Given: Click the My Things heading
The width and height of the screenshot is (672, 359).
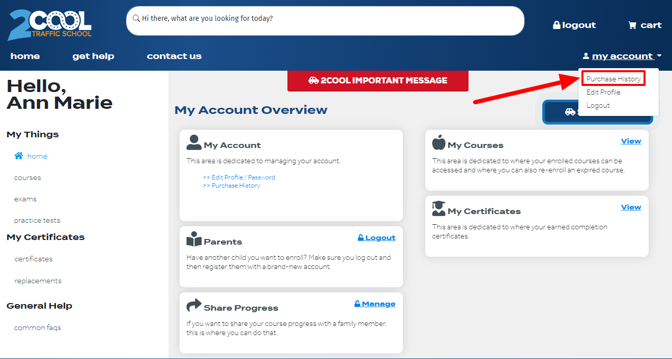Looking at the screenshot, I should (33, 134).
